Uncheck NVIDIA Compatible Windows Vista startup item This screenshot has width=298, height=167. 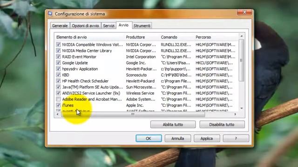click(58, 45)
